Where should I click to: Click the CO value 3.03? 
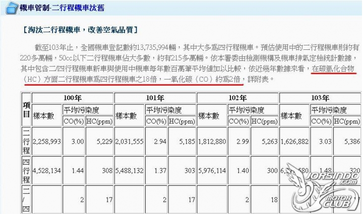click(325, 141)
